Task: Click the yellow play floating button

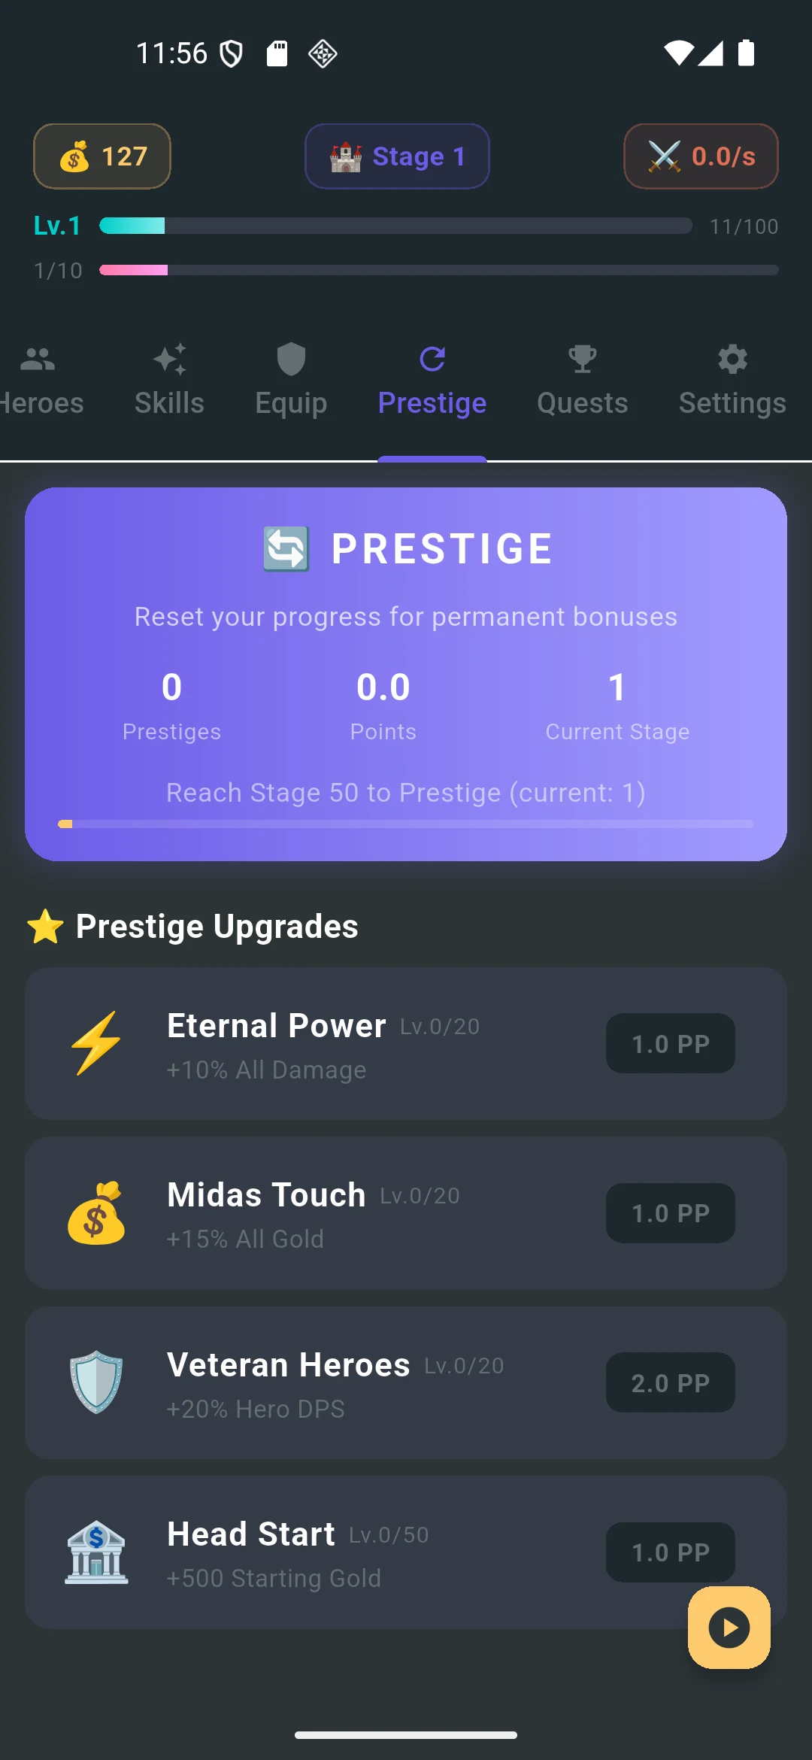Action: (729, 1628)
